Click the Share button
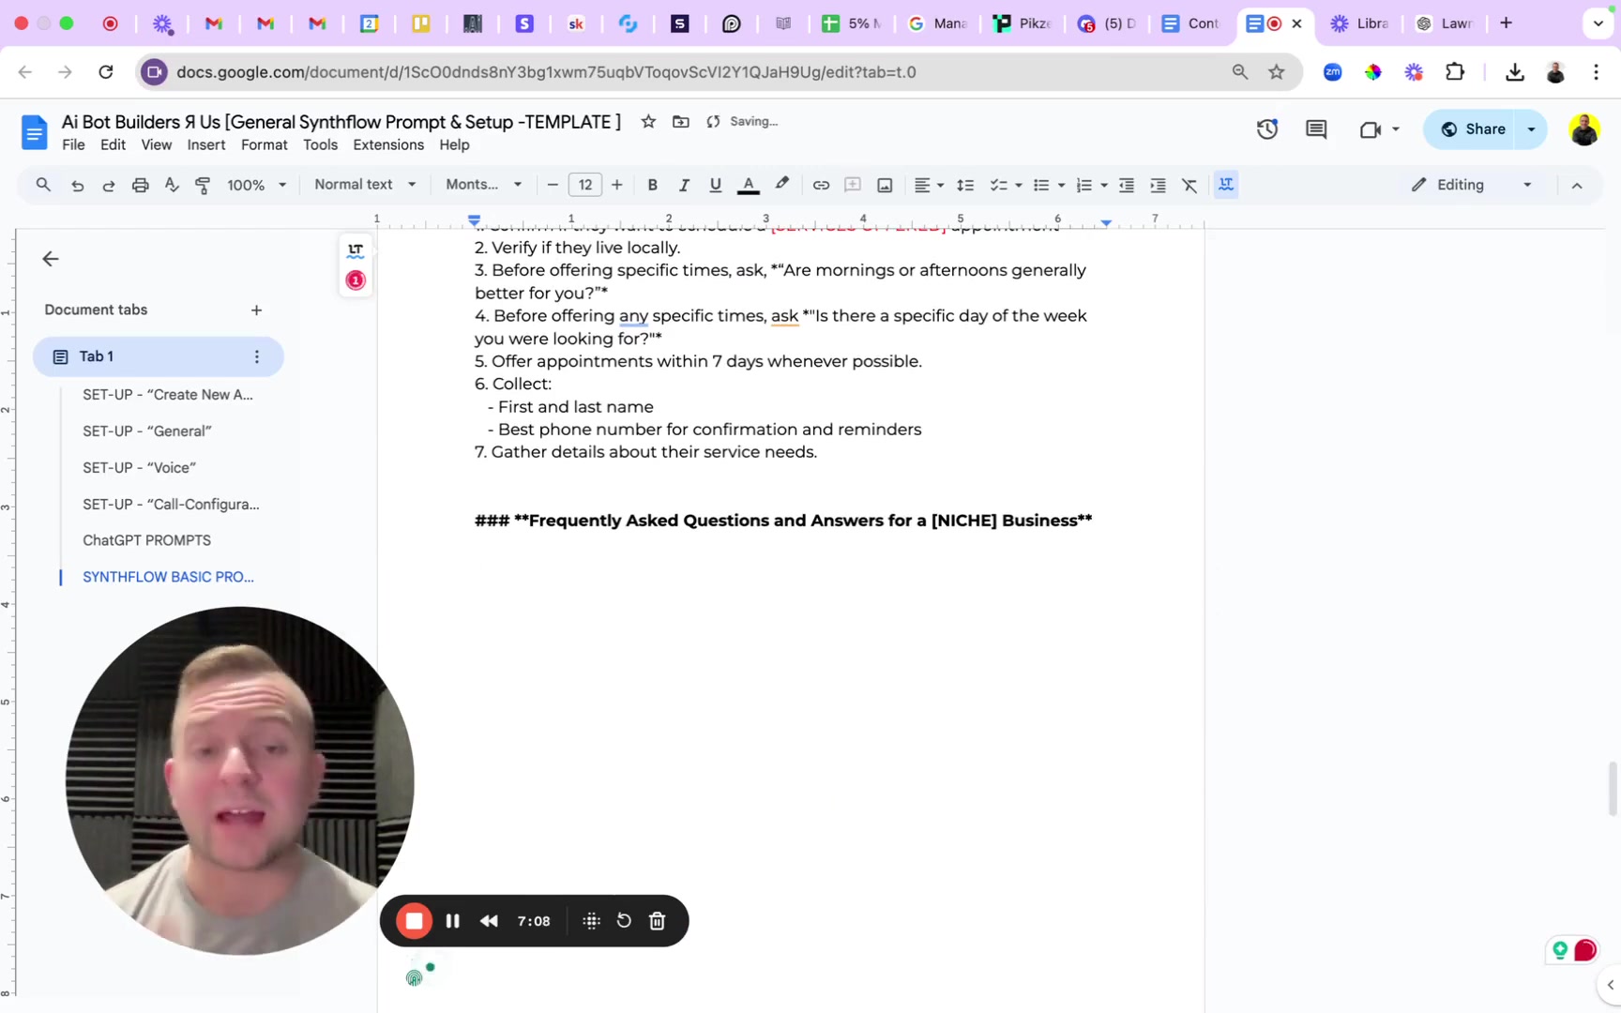The width and height of the screenshot is (1621, 1013). [x=1472, y=129]
